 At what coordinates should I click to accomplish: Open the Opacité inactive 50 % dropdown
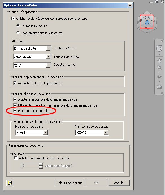(x=48, y=65)
